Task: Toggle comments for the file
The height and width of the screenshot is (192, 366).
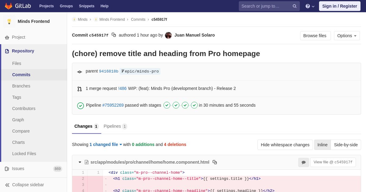Action: (303, 162)
